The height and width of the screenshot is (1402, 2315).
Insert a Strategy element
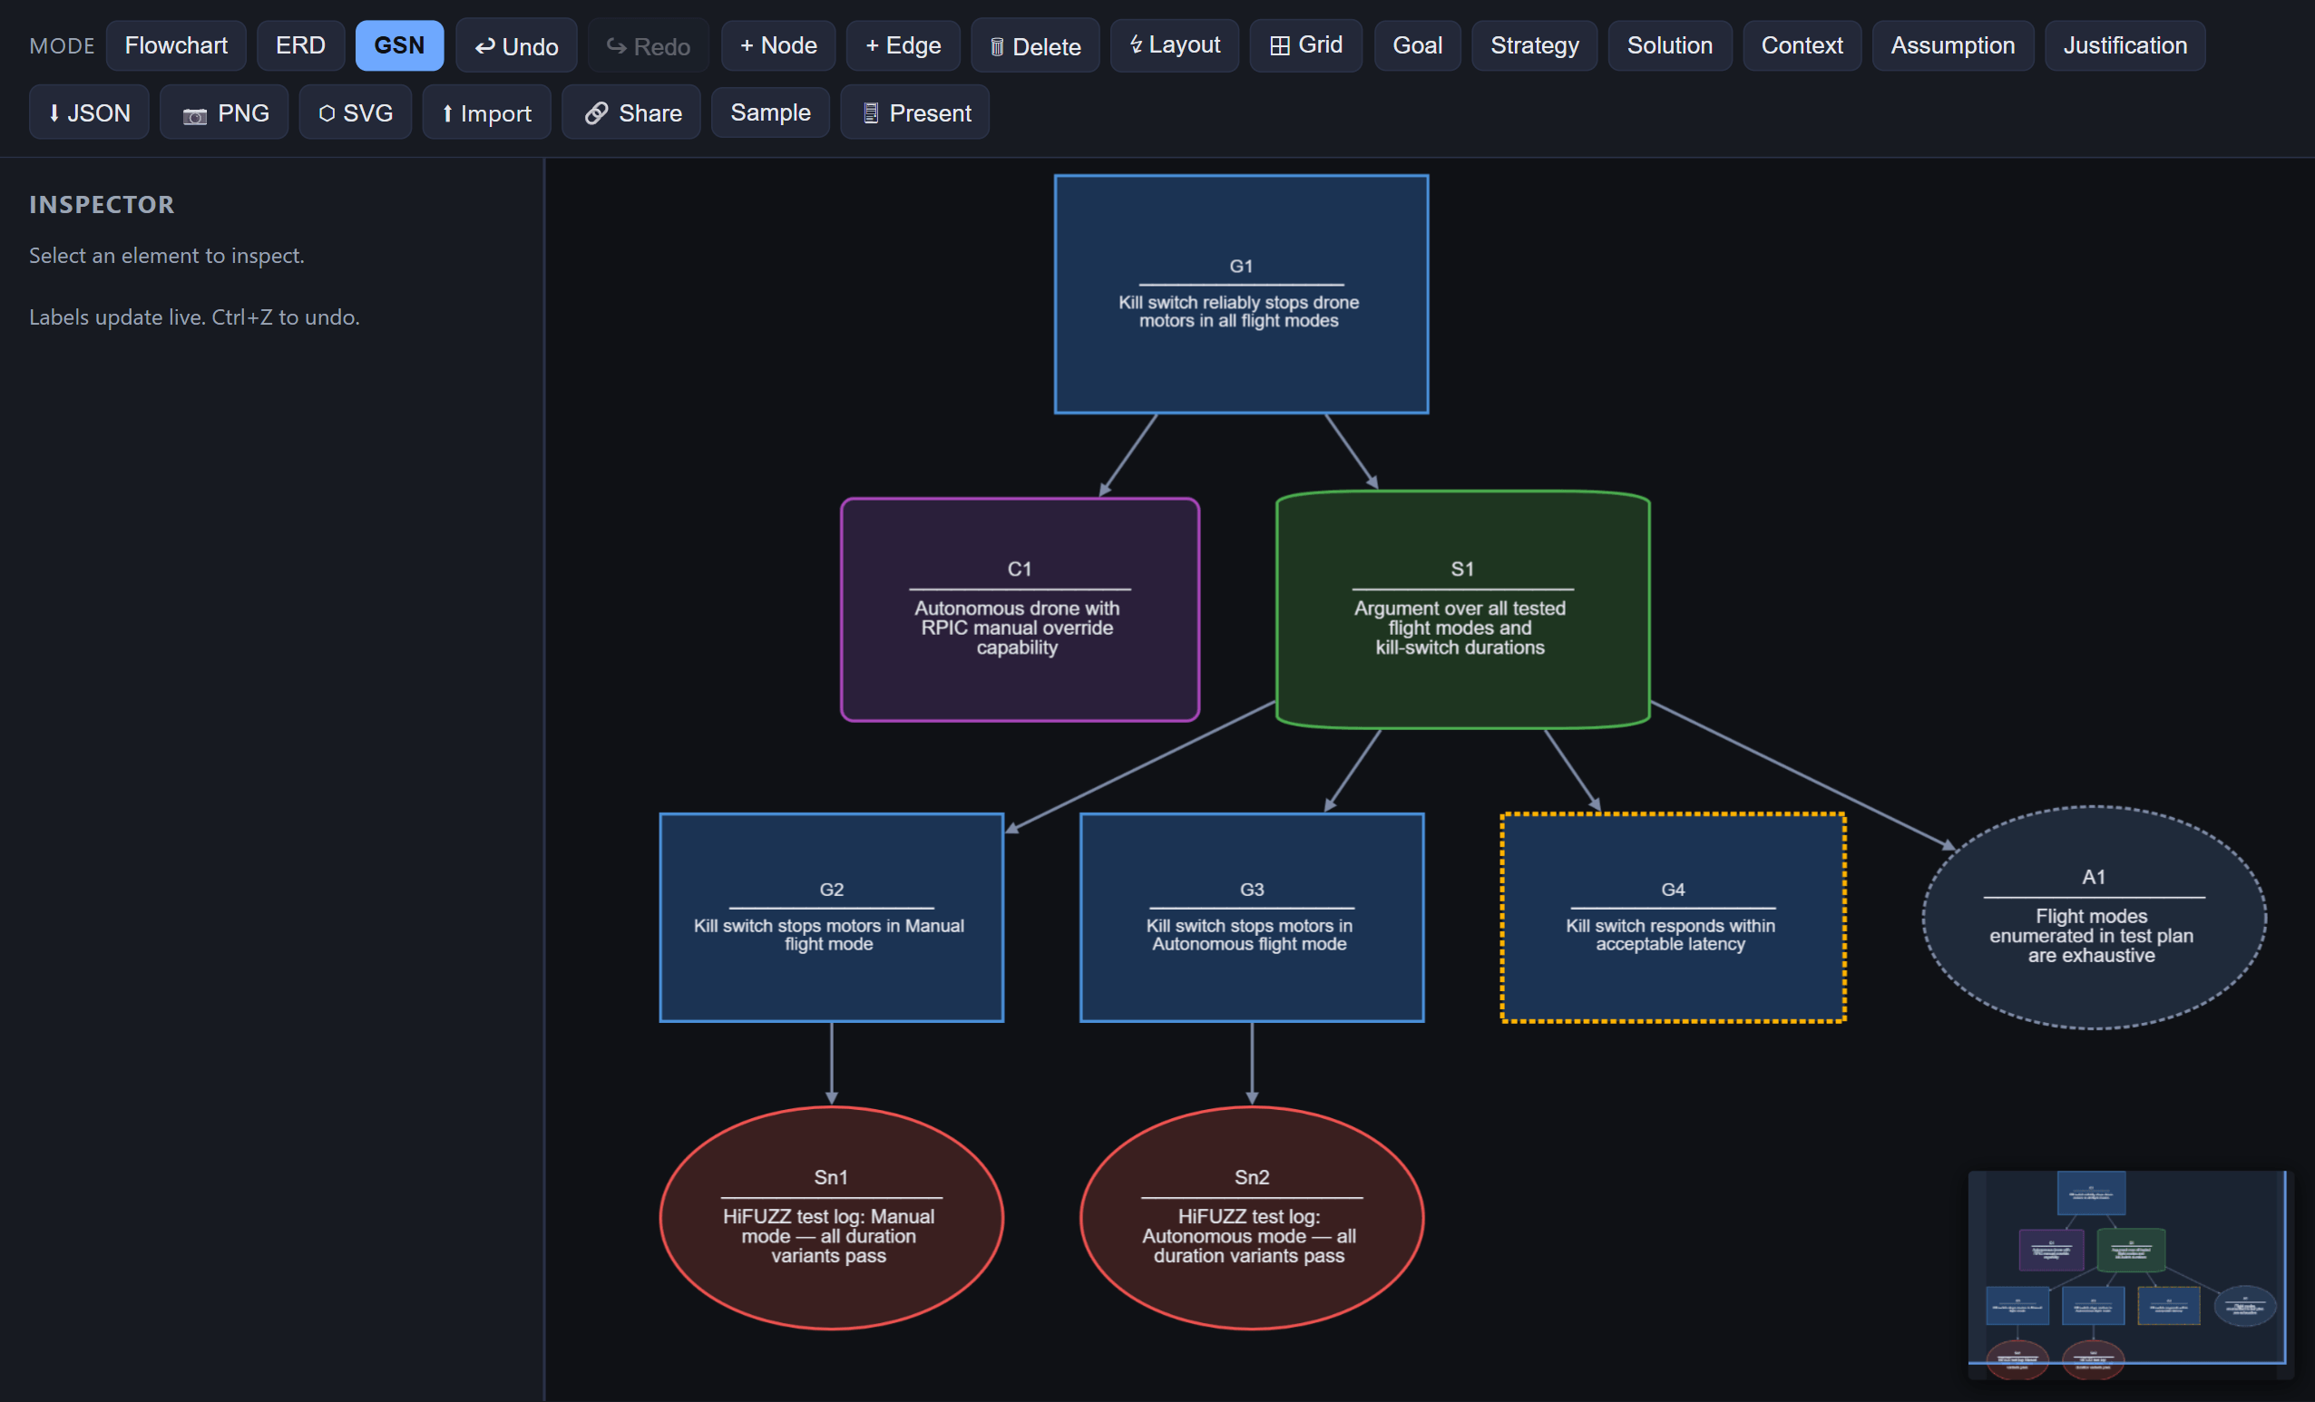(1534, 45)
